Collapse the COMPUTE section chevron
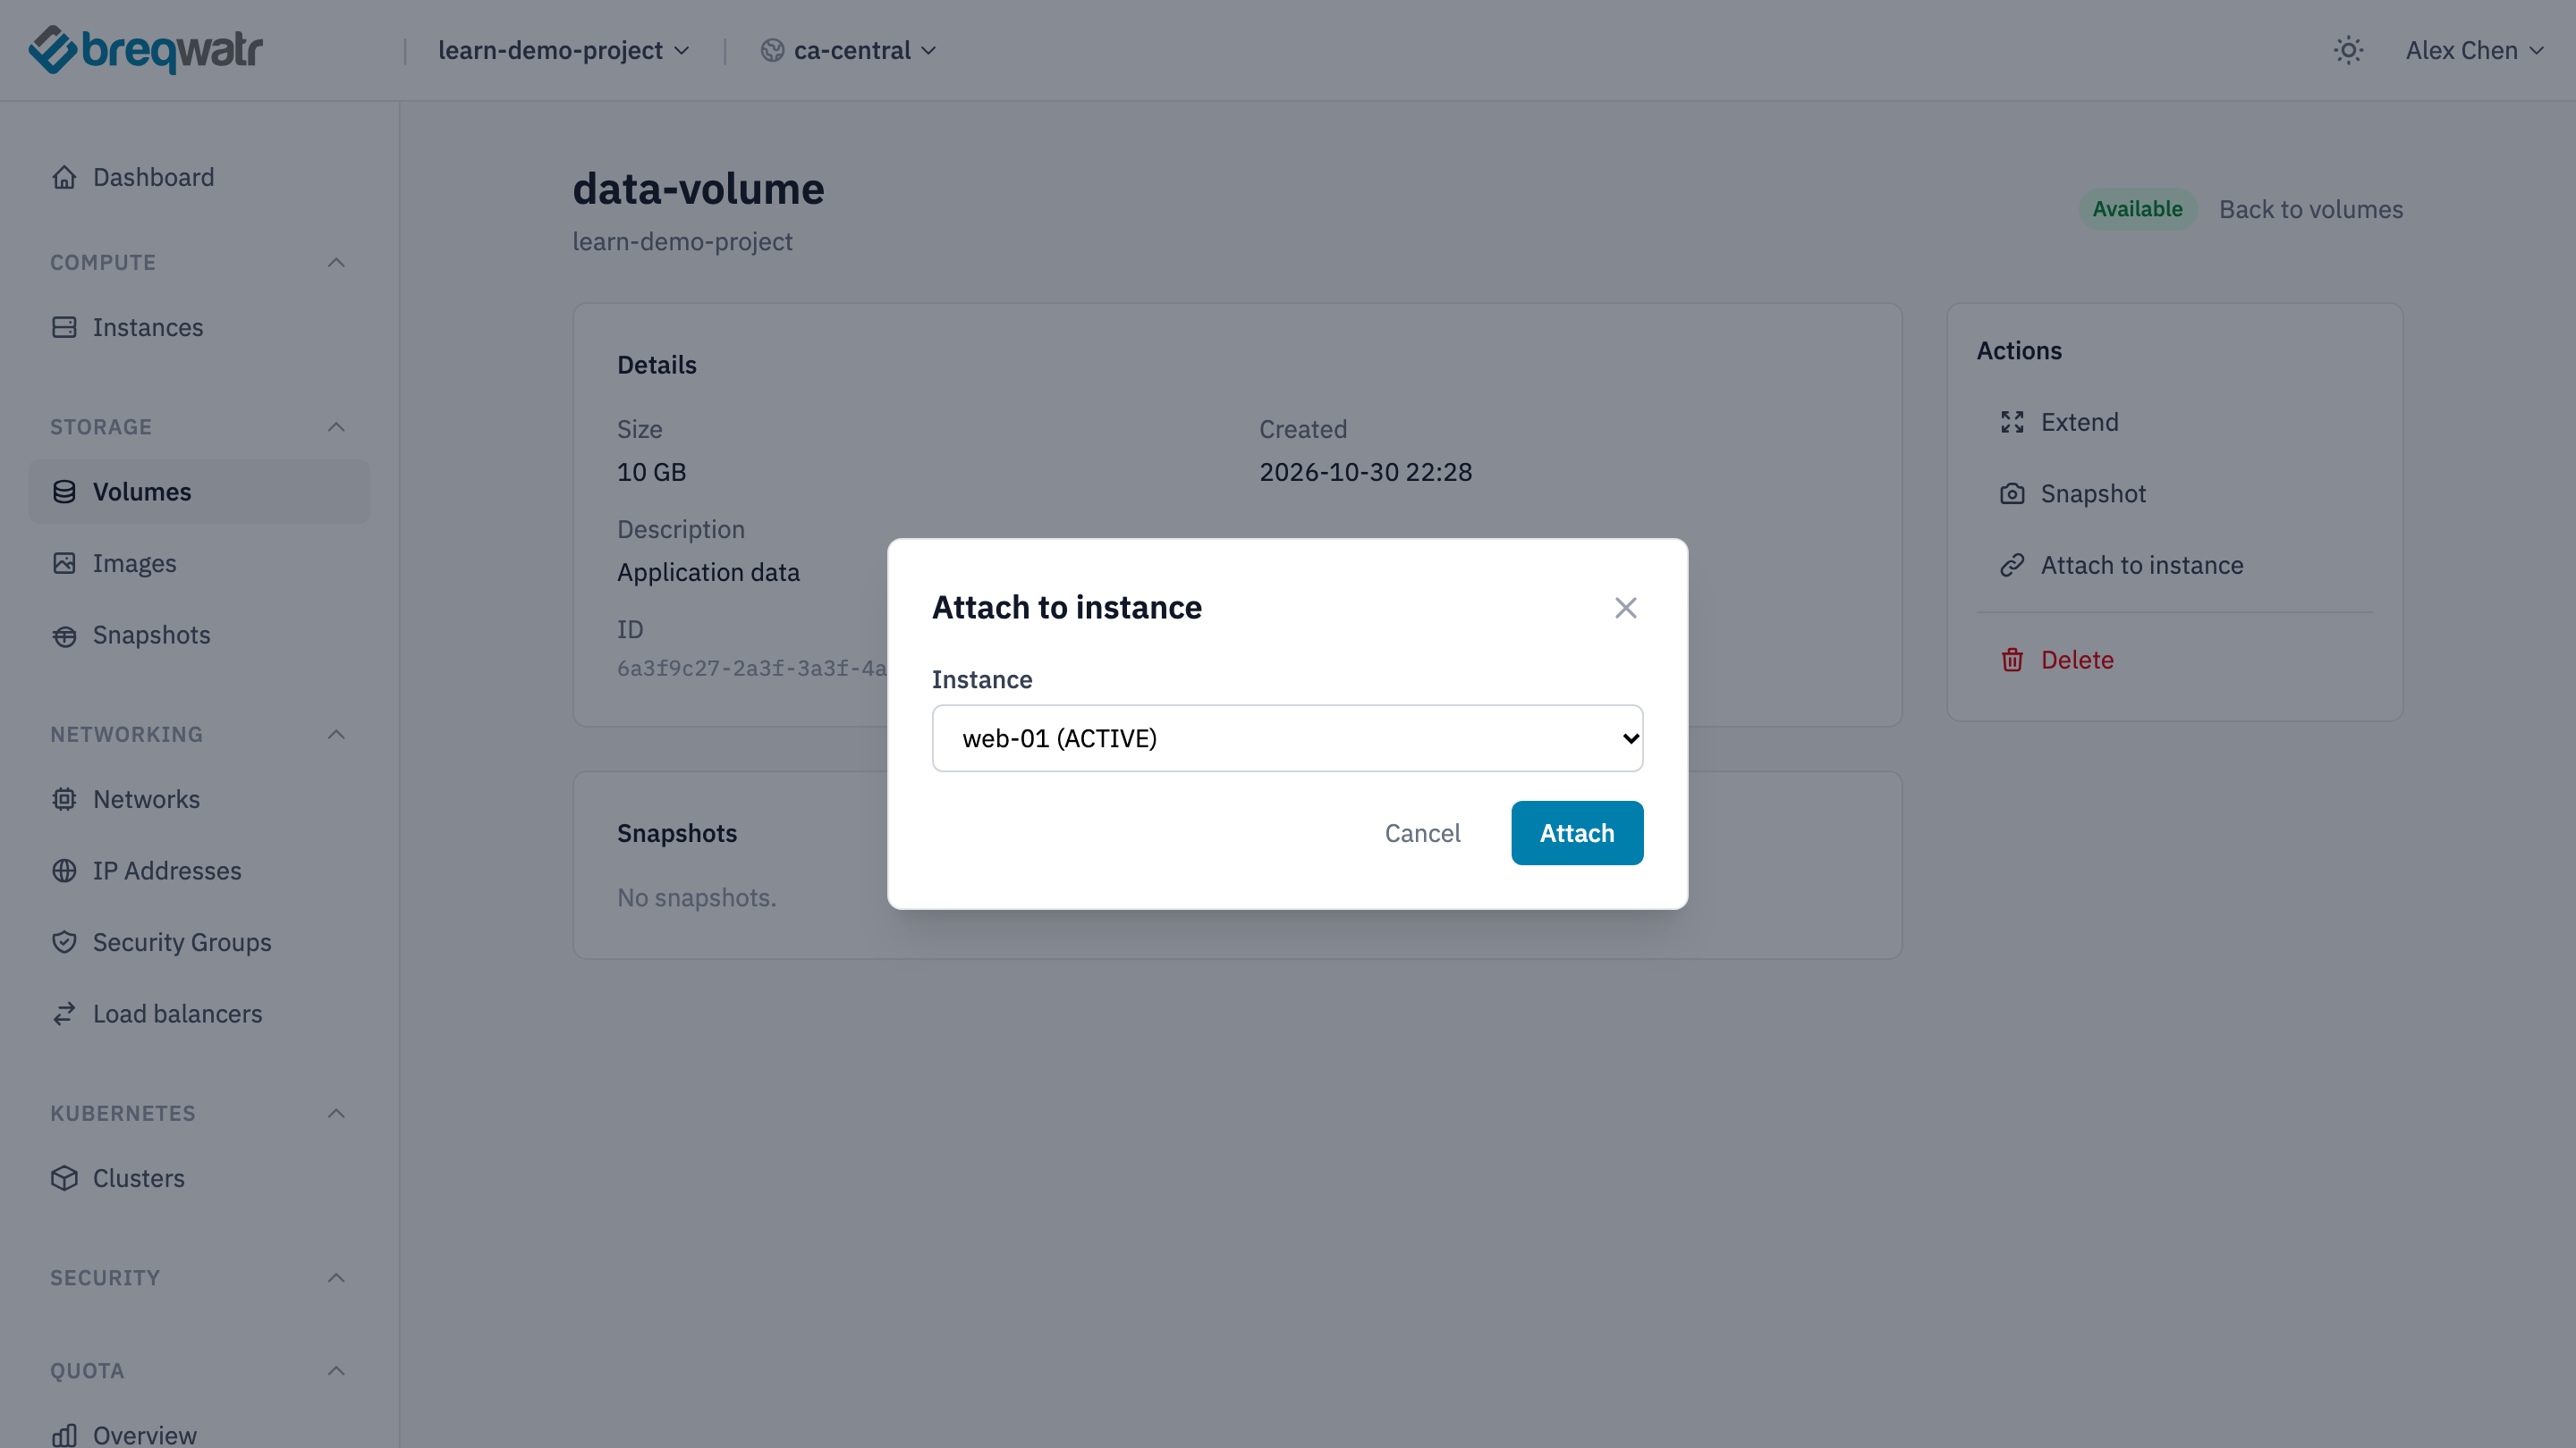The height and width of the screenshot is (1448, 2576). click(336, 262)
